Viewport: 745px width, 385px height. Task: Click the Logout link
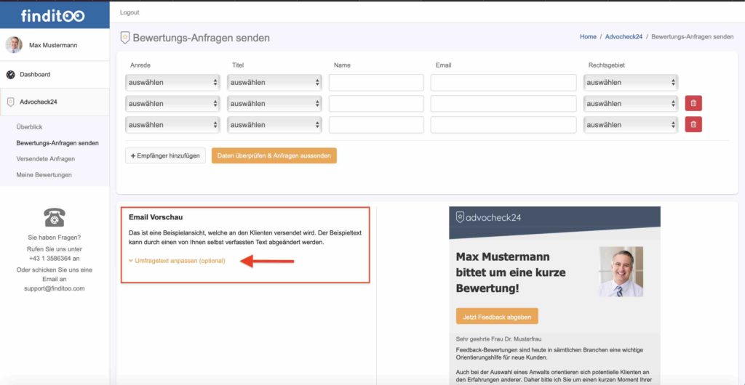pyautogui.click(x=130, y=12)
